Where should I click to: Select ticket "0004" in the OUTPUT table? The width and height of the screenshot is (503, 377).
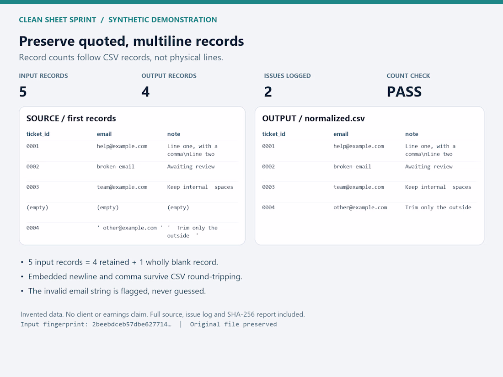pyautogui.click(x=268, y=207)
